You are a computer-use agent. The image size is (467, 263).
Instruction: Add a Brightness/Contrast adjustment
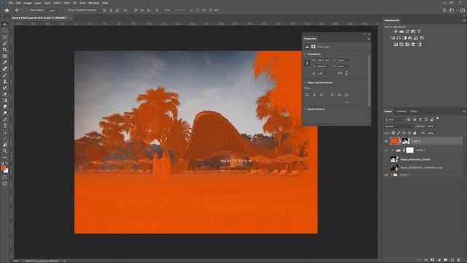click(x=395, y=31)
